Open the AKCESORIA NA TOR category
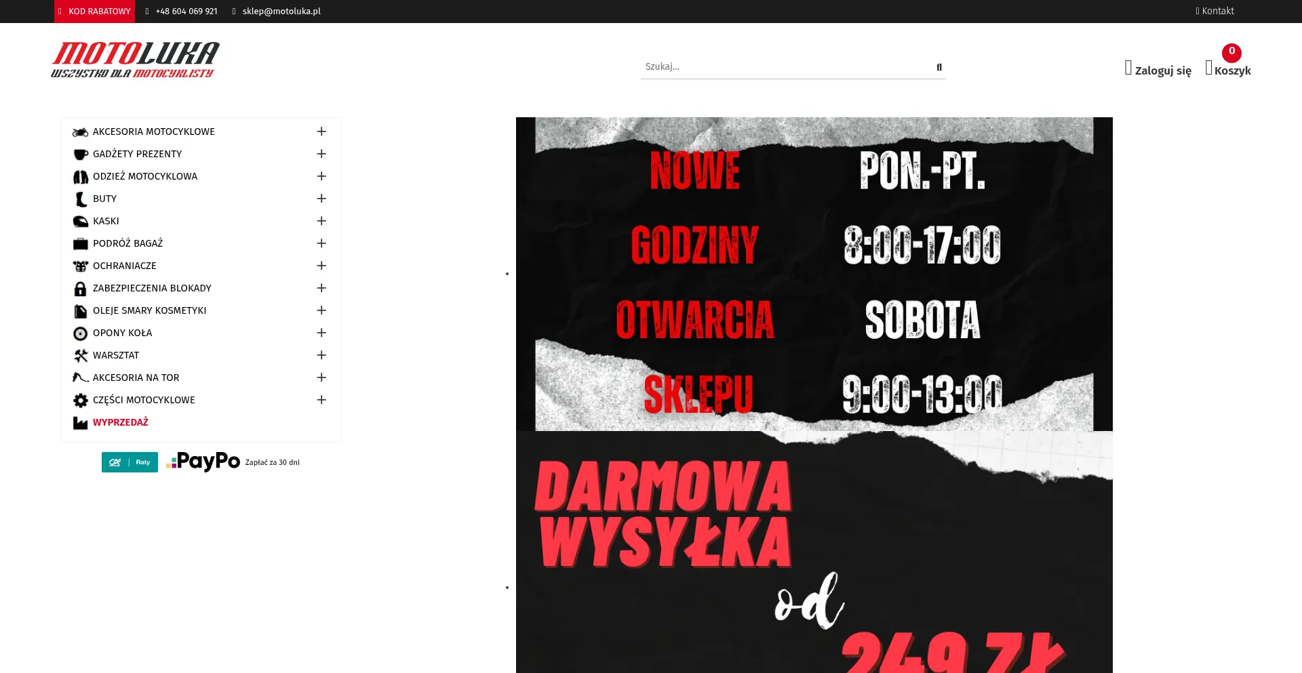Image resolution: width=1302 pixels, height=673 pixels. pos(136,378)
